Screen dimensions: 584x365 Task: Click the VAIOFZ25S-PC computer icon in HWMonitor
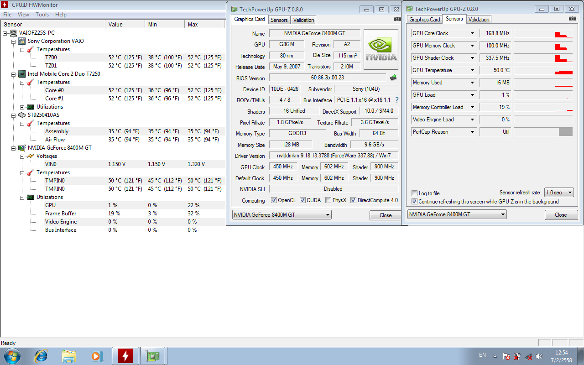point(14,33)
